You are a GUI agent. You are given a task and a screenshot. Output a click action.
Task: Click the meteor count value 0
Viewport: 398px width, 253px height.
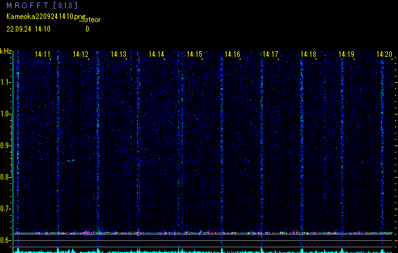point(87,29)
